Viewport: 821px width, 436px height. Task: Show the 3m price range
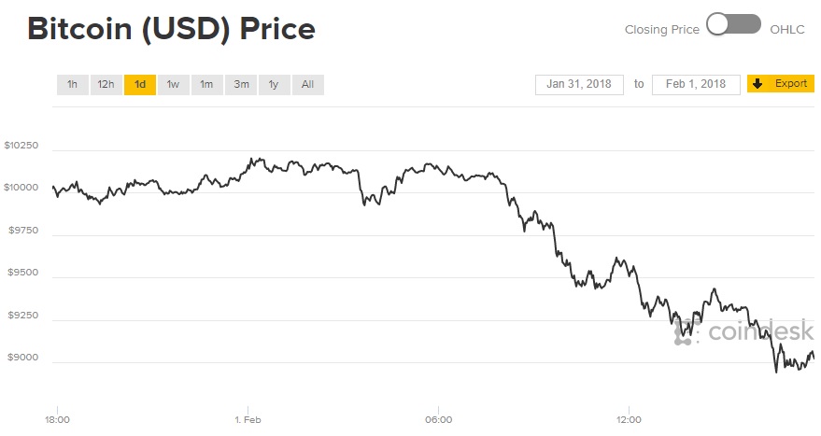[241, 85]
